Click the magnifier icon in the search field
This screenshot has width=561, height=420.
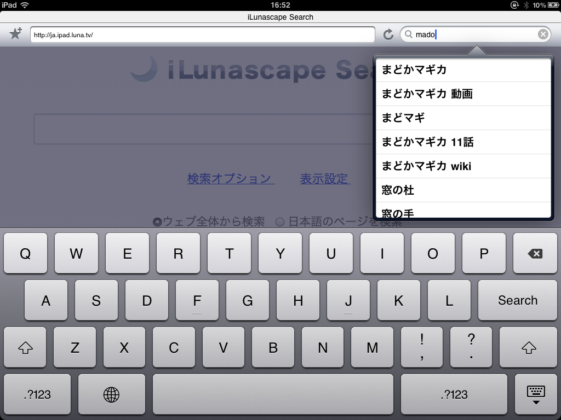[x=409, y=34]
